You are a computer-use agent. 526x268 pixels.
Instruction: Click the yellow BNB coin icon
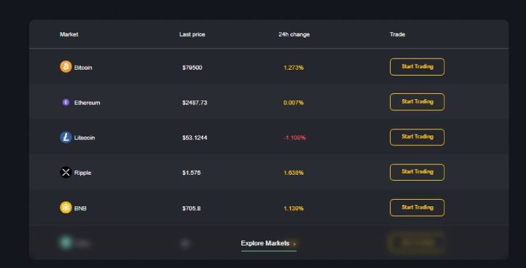point(66,208)
